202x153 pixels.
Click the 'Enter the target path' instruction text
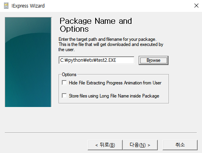111,44
